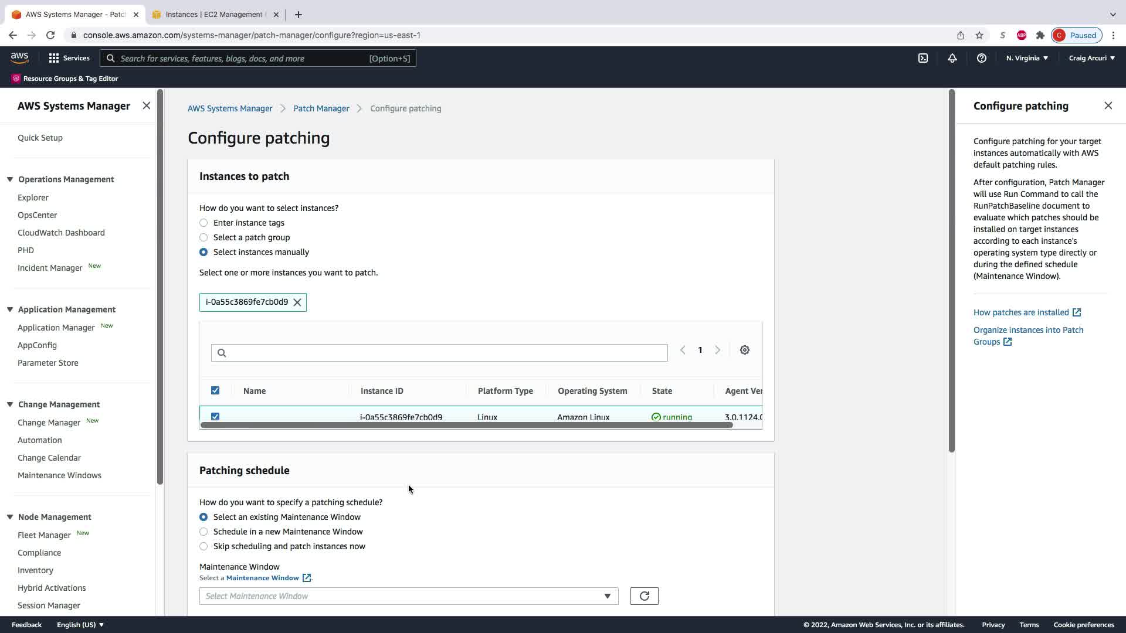Open table preferences gear icon
This screenshot has height=633, width=1126.
coord(744,350)
